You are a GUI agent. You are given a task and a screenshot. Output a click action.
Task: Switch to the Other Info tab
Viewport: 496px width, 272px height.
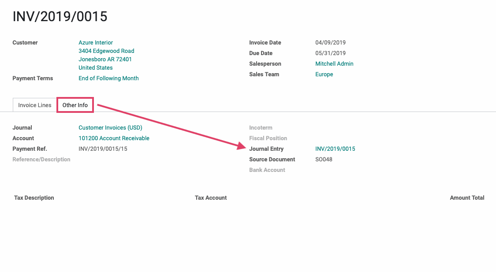75,105
